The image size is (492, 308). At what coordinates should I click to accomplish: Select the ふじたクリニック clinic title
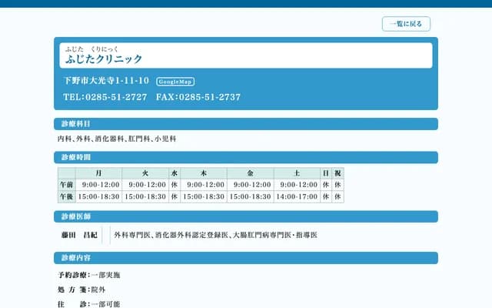pyautogui.click(x=104, y=59)
